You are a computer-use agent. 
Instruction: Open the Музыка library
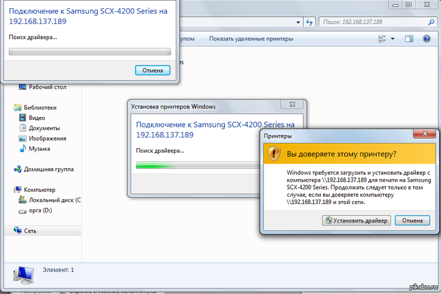[x=39, y=149]
